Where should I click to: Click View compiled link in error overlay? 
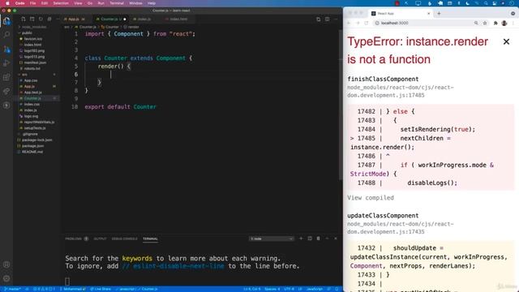pos(371,198)
